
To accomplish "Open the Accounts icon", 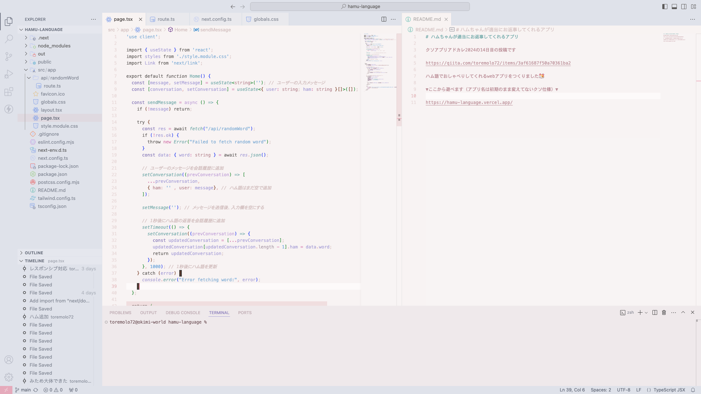I will tap(9, 360).
